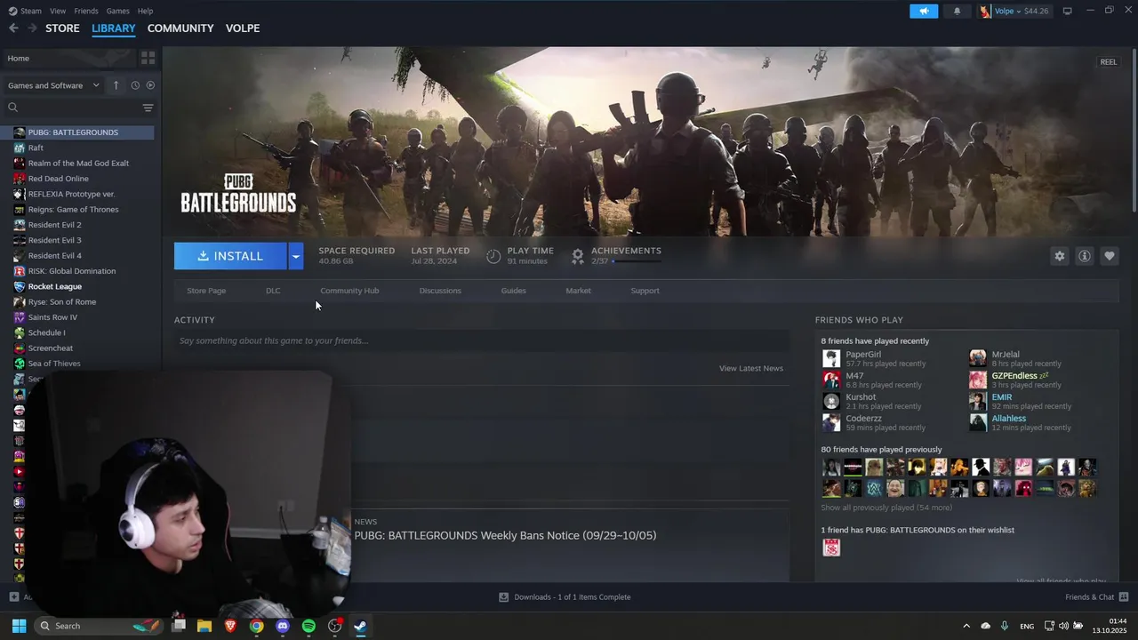This screenshot has width=1138, height=640.
Task: Open the View menu
Action: [x=58, y=11]
